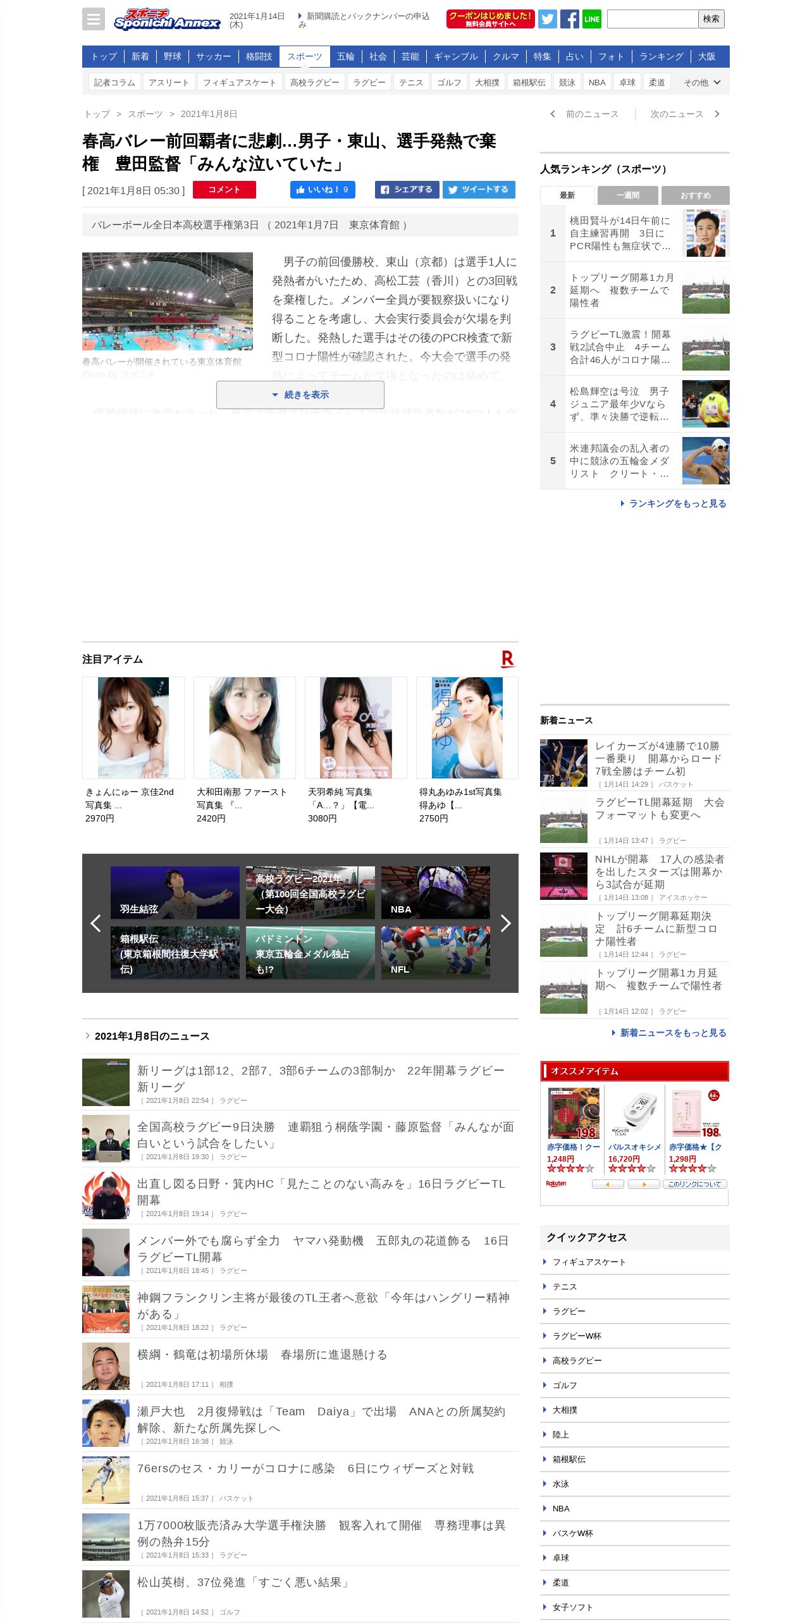Click パルスオキシメーター recommended product

pyautogui.click(x=635, y=1129)
